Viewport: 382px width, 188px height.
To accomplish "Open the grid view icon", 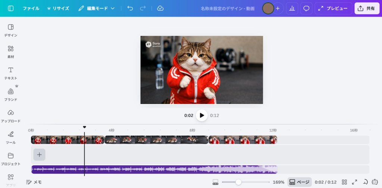I will (x=344, y=182).
